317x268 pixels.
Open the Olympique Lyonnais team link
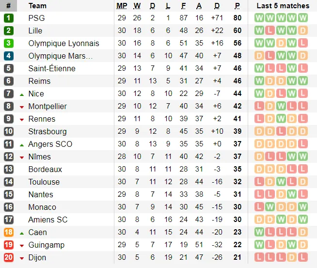[63, 43]
